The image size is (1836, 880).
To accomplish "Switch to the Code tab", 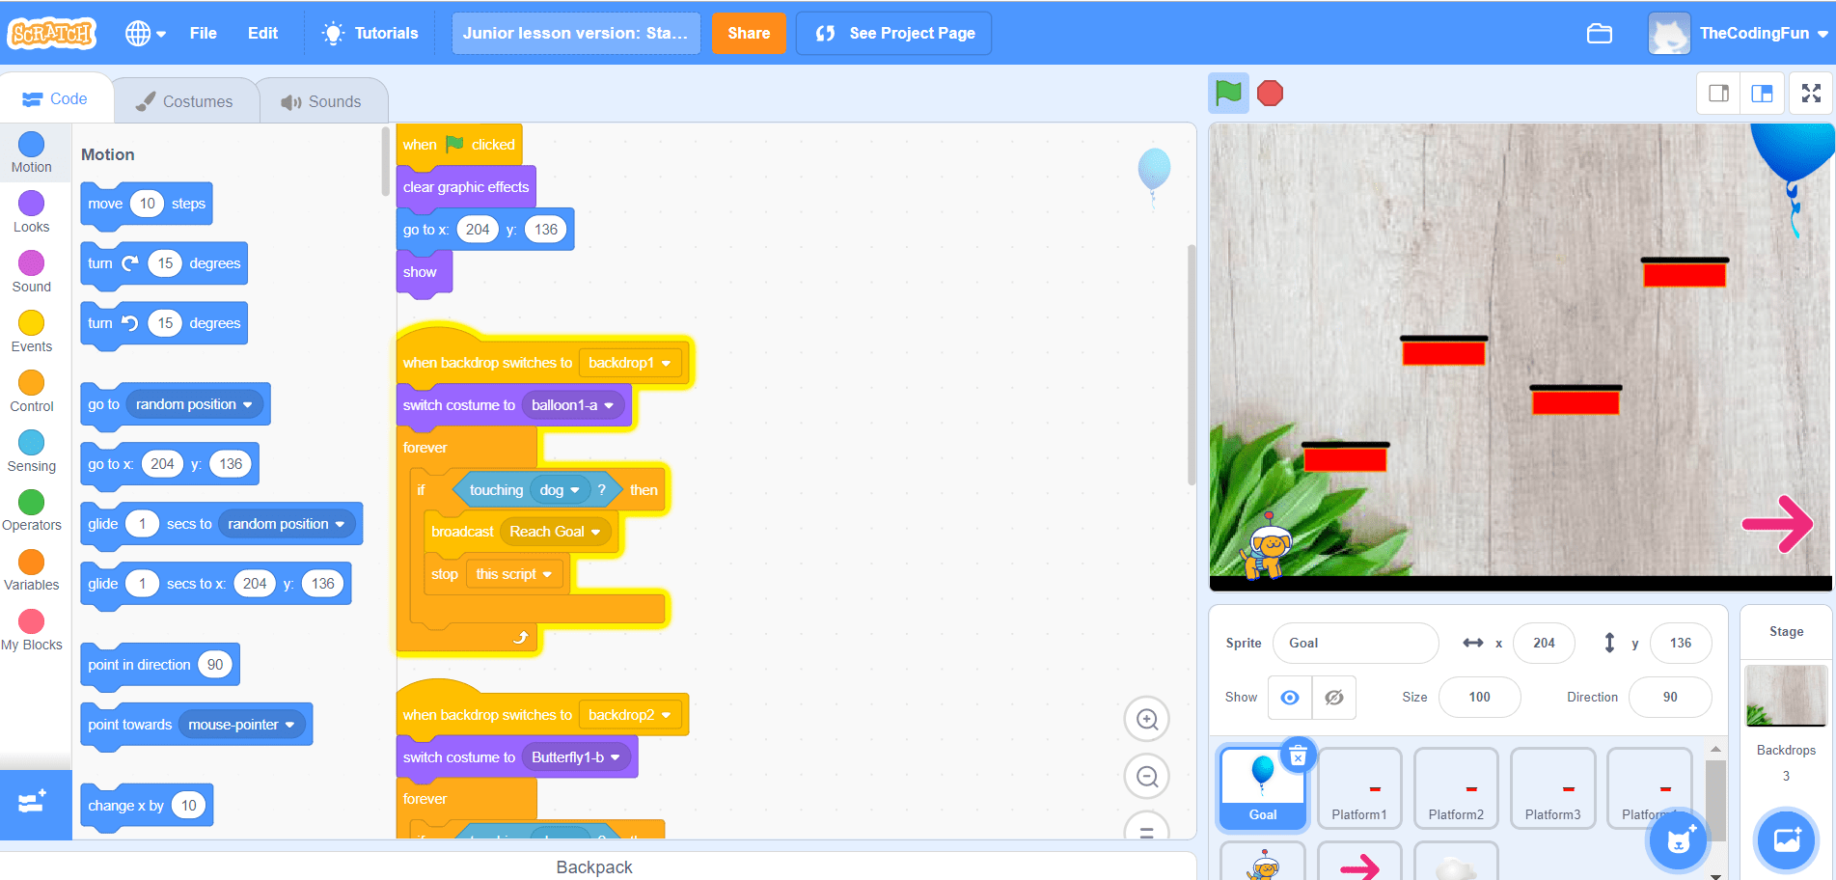I will click(55, 98).
